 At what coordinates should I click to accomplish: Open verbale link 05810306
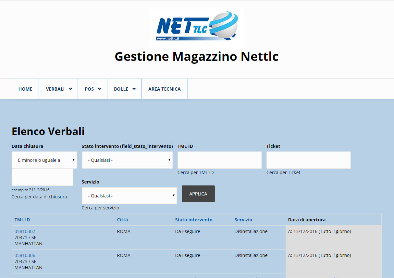(x=25, y=255)
